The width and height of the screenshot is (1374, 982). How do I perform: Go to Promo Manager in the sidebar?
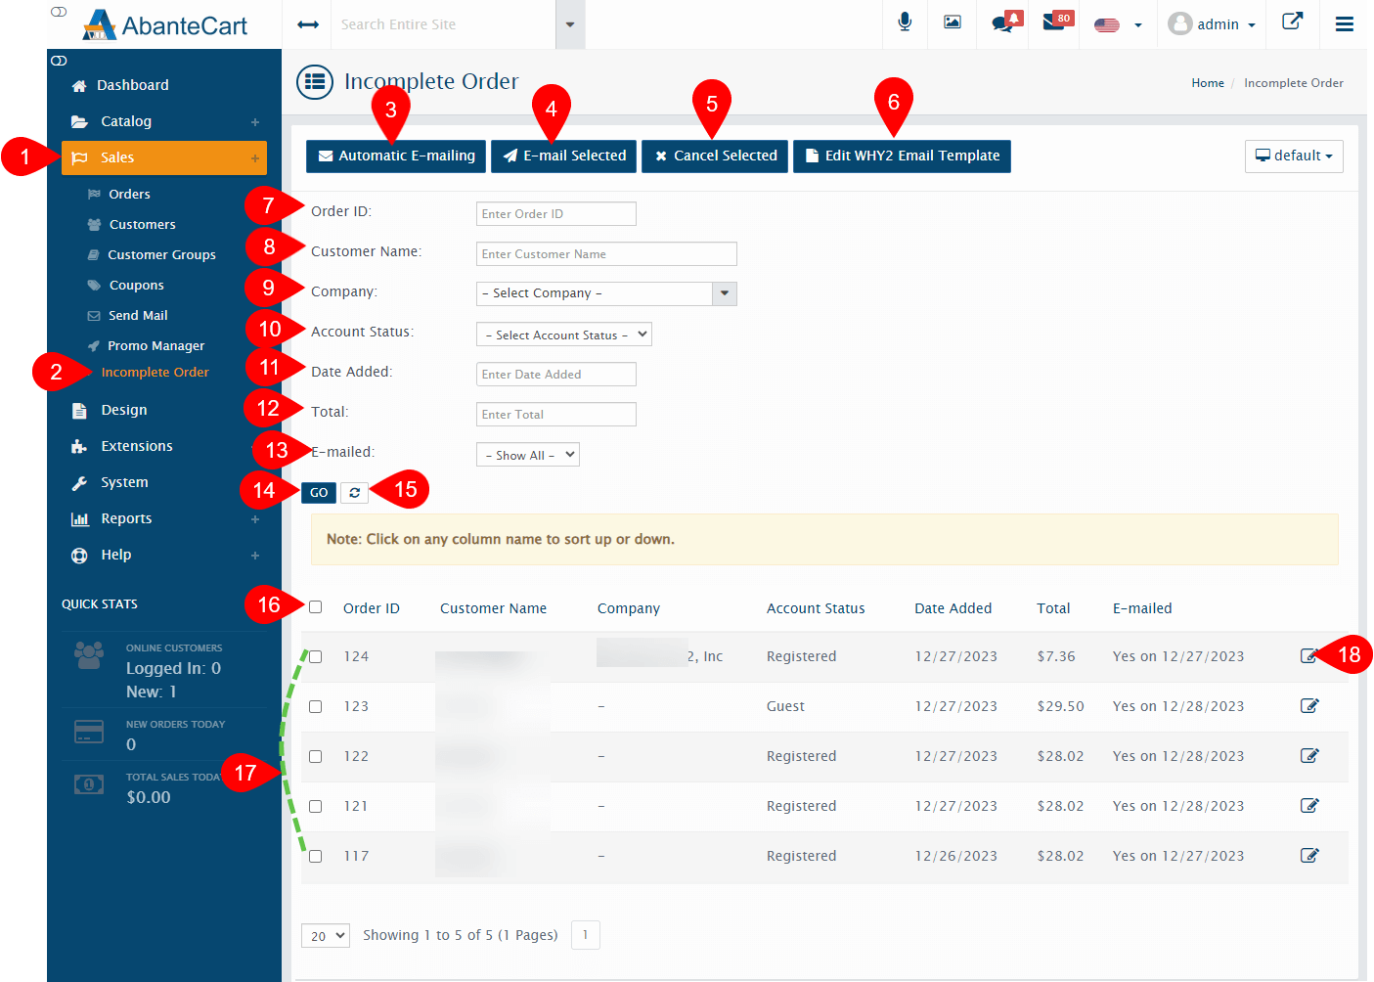click(155, 345)
